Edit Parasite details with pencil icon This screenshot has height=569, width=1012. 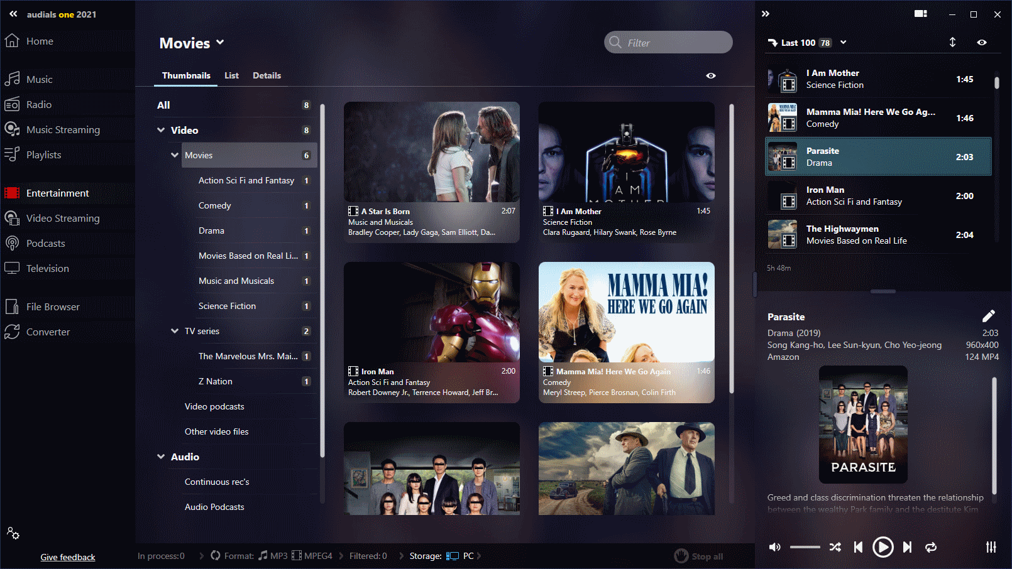pos(988,316)
